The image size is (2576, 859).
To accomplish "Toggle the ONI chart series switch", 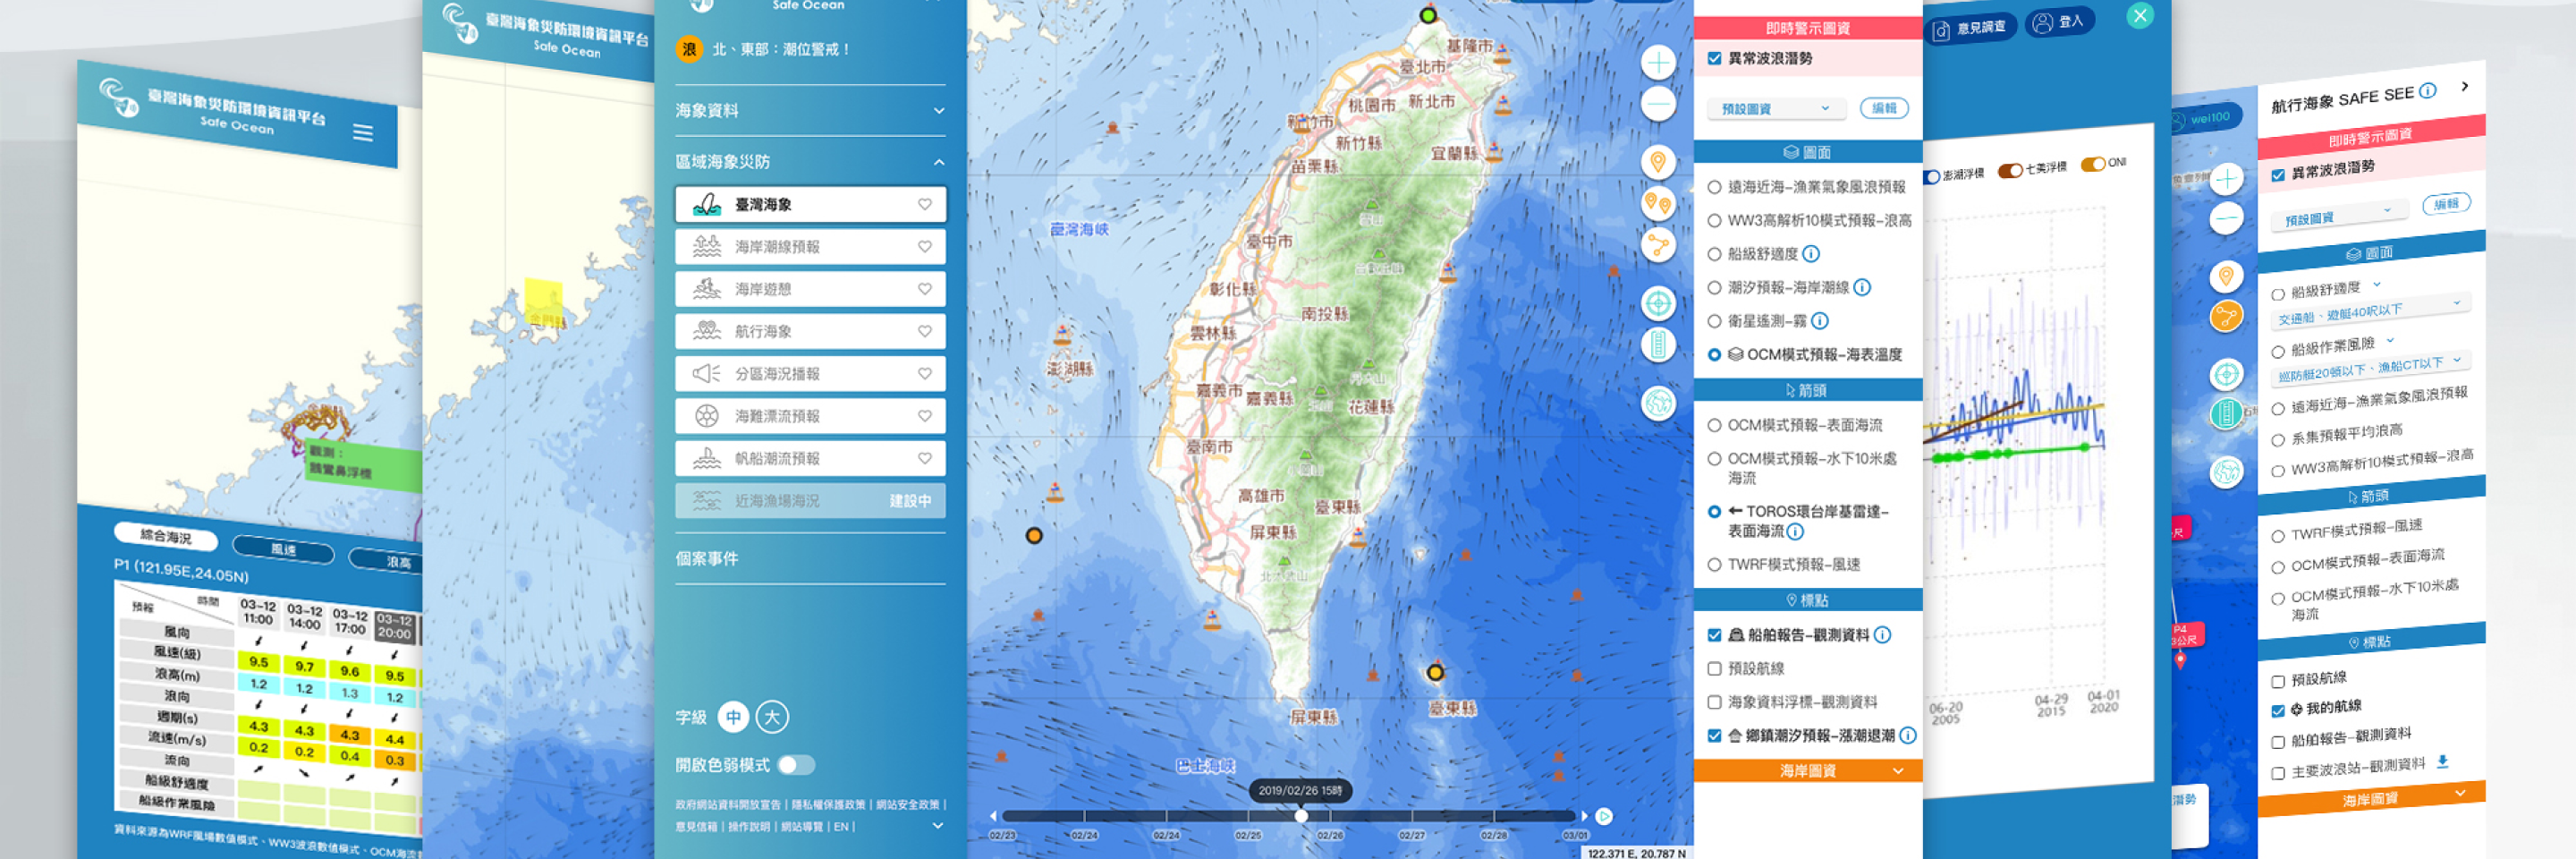I will [2092, 164].
